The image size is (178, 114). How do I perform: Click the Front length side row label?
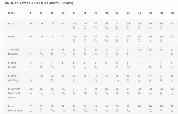(15, 108)
